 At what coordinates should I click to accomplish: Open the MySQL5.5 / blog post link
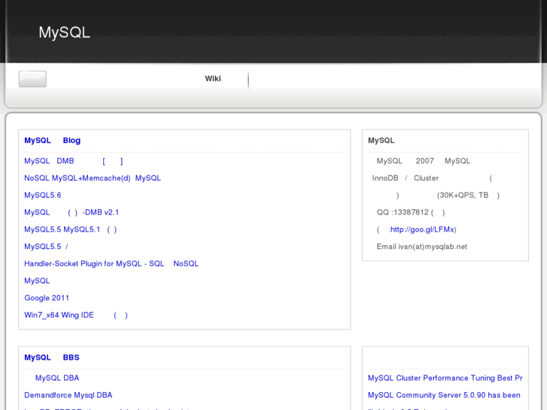tap(46, 246)
